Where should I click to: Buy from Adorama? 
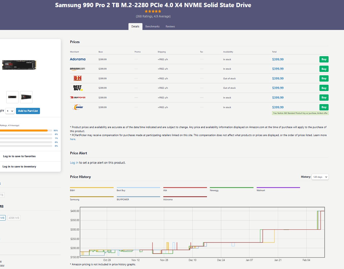tap(324, 59)
